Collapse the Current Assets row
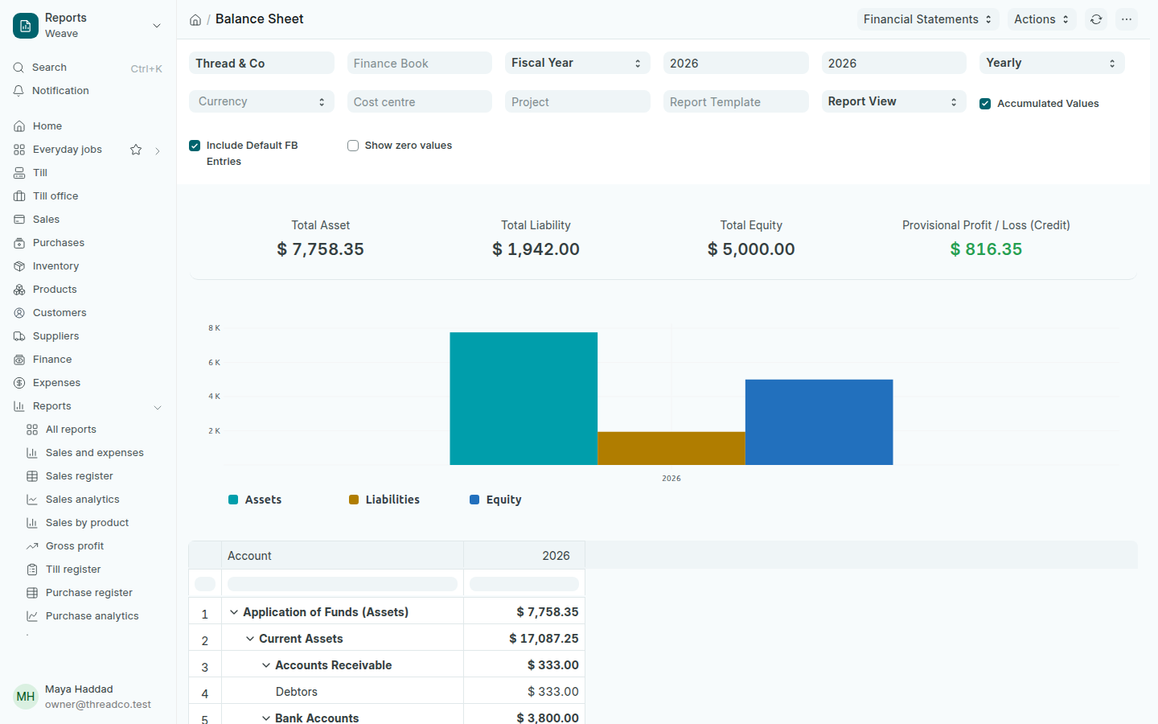The height and width of the screenshot is (724, 1158). pyautogui.click(x=250, y=639)
